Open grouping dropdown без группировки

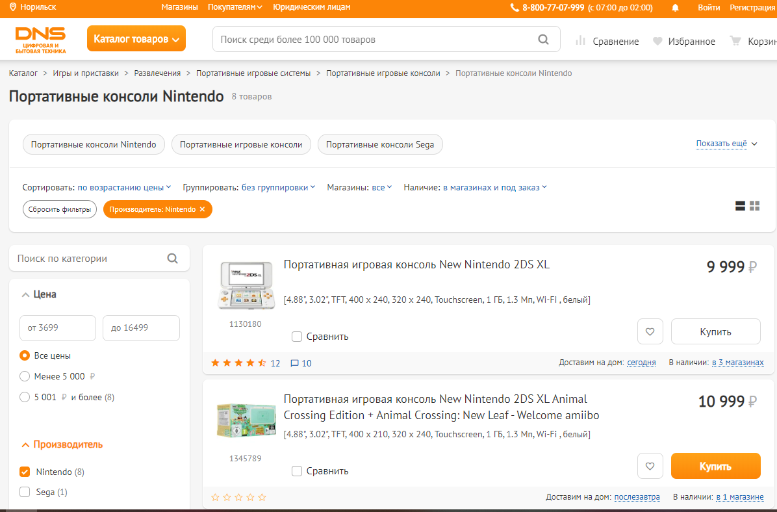coord(279,187)
